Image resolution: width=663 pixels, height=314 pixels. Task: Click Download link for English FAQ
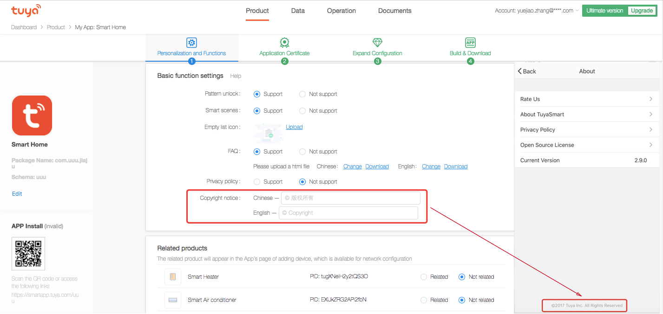click(456, 167)
